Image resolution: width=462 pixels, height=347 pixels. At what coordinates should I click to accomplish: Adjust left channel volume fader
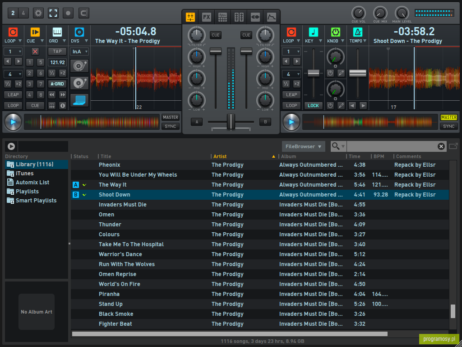(x=215, y=52)
